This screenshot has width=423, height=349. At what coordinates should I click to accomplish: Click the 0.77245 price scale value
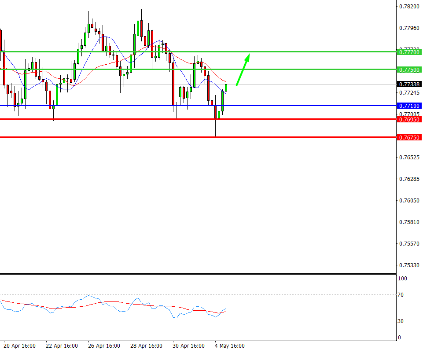click(x=409, y=93)
